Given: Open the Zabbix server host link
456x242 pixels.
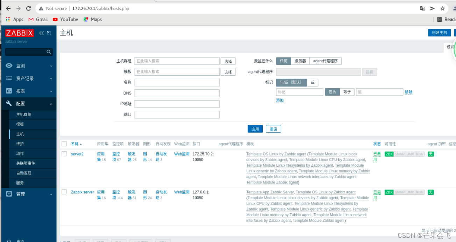Looking at the screenshot, I should [x=83, y=192].
